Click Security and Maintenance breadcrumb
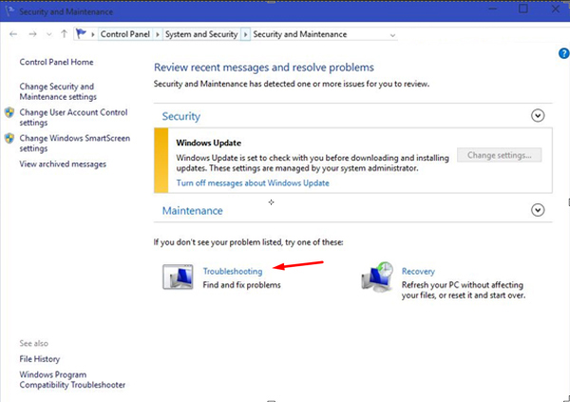The height and width of the screenshot is (402, 570). pyautogui.click(x=300, y=34)
